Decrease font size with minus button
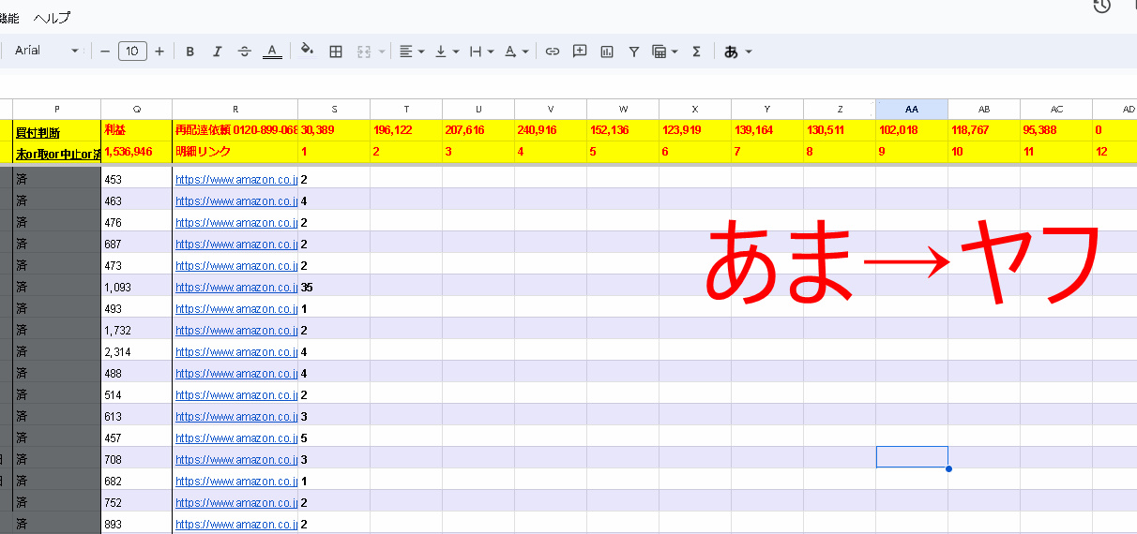The width and height of the screenshot is (1137, 534). click(105, 52)
